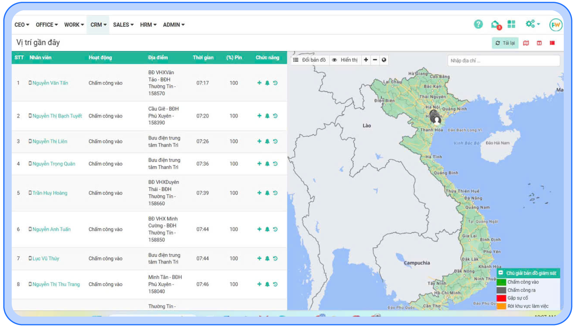The image size is (575, 327).
Task: Click the green Chấm công vào legend swatch
Action: [501, 282]
